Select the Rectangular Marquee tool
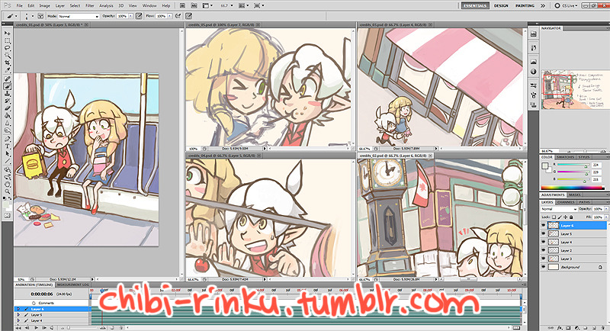 [x=7, y=40]
